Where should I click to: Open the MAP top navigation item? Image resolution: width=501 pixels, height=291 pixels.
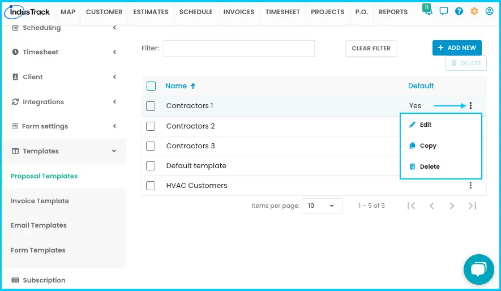[x=68, y=12]
